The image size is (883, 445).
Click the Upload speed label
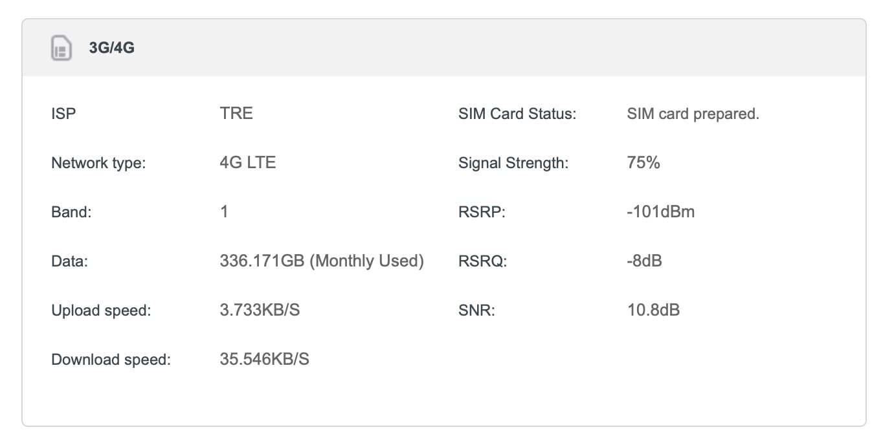click(101, 310)
